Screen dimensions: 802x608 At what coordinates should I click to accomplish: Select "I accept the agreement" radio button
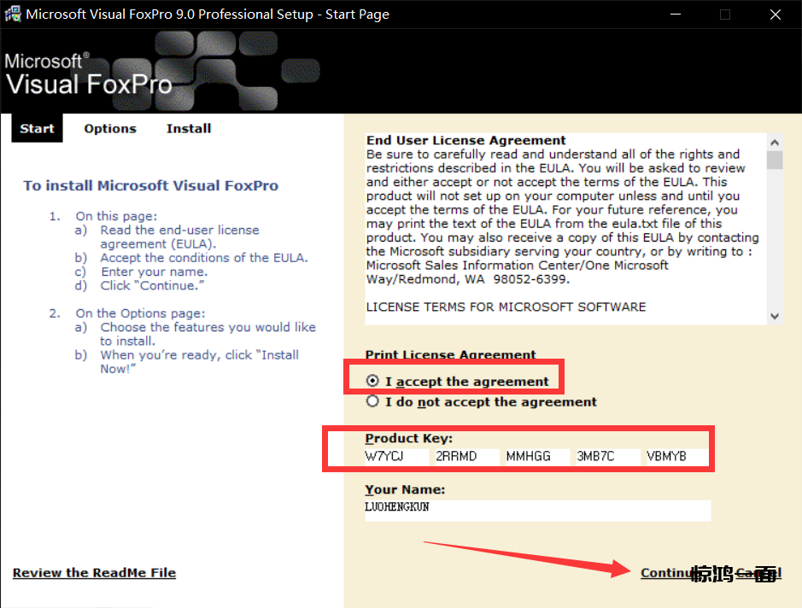[372, 382]
